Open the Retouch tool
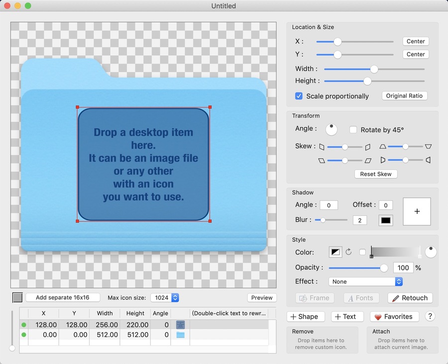Image resolution: width=448 pixels, height=364 pixels. click(x=410, y=298)
